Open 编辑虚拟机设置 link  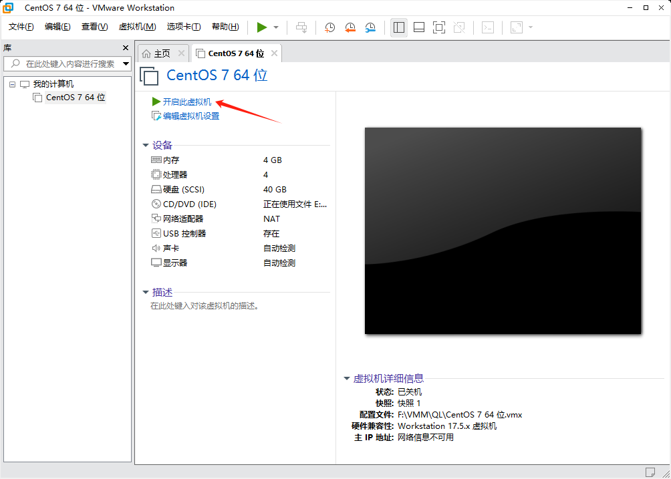coord(191,116)
